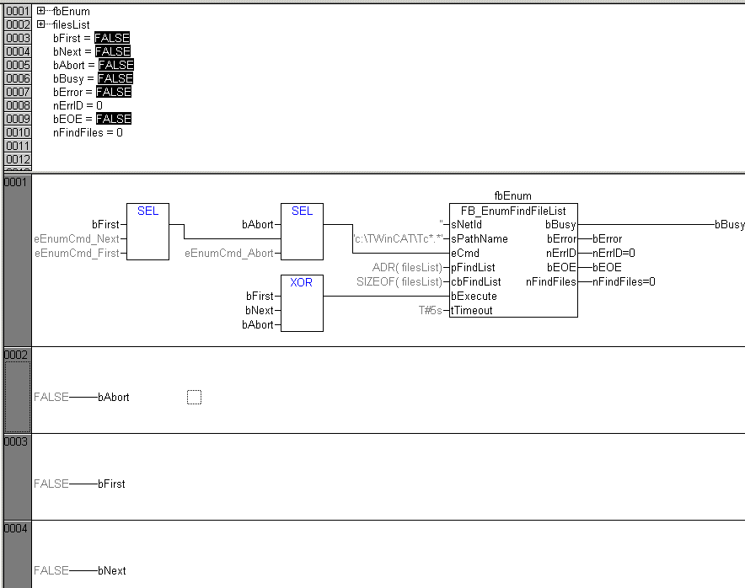The width and height of the screenshot is (745, 588).
Task: Click bFirst assignment in network 0003
Action: (x=111, y=484)
